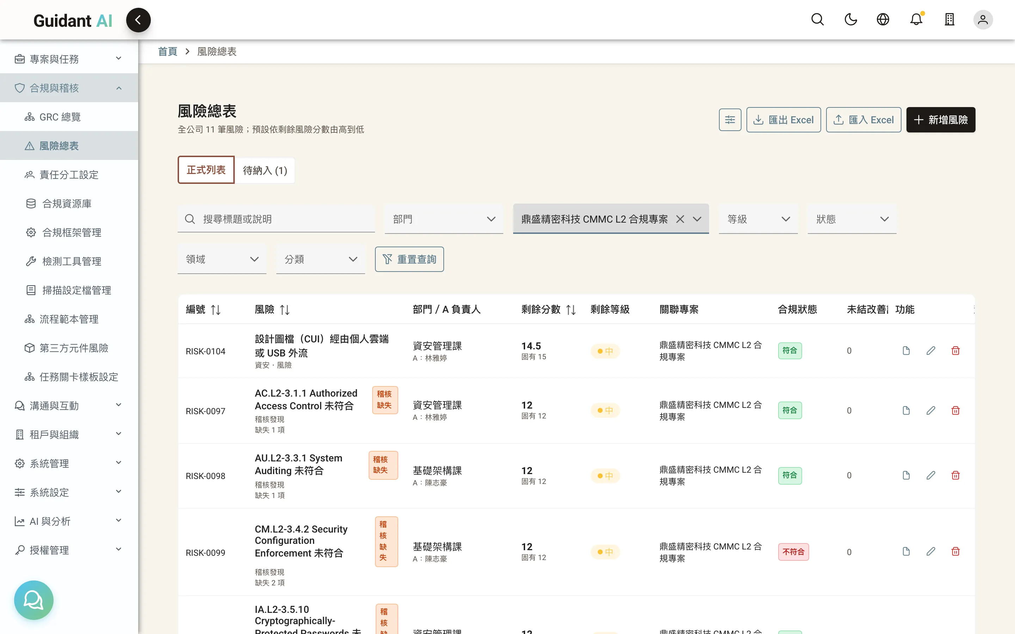The image size is (1015, 634).
Task: Focus the 搜尋標題或說明 search field
Action: coord(276,219)
